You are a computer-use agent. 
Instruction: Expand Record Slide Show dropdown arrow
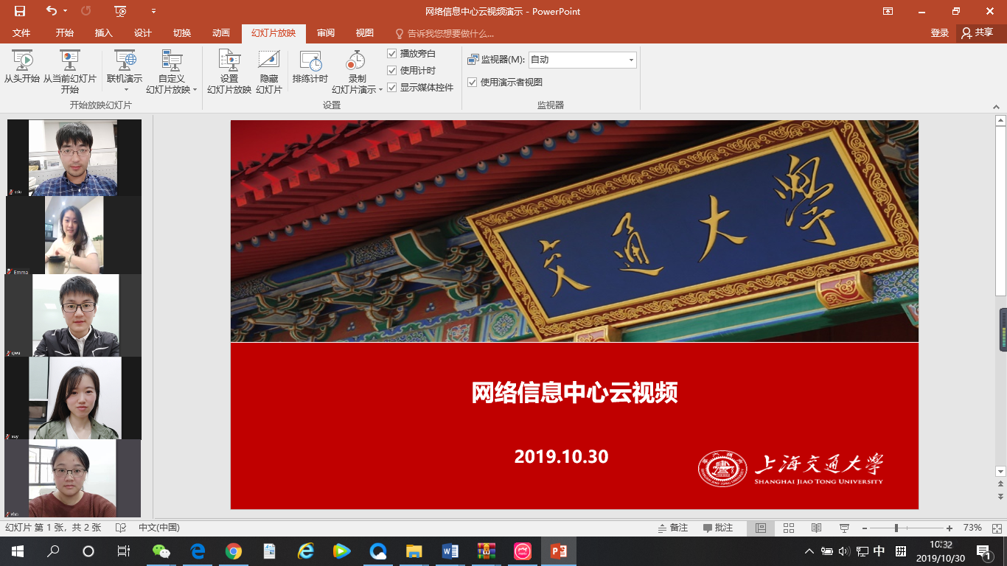[x=380, y=90]
